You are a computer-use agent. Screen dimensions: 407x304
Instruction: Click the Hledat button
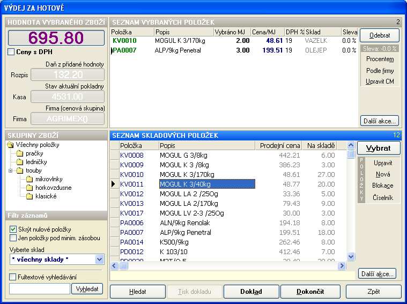(138, 292)
